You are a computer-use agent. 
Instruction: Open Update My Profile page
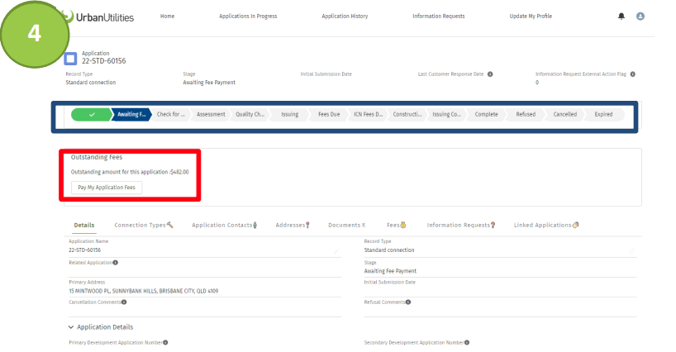coord(531,17)
